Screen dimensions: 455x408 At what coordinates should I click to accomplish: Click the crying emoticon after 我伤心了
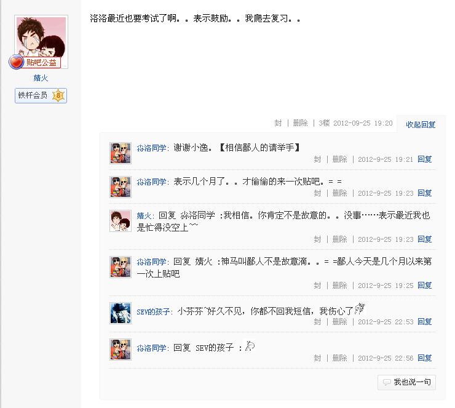[x=360, y=309]
